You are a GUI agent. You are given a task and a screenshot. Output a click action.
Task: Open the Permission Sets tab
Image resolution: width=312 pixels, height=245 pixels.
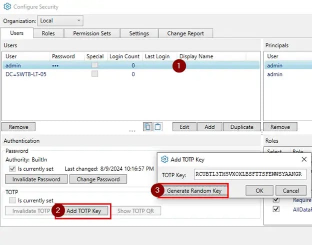point(92,33)
